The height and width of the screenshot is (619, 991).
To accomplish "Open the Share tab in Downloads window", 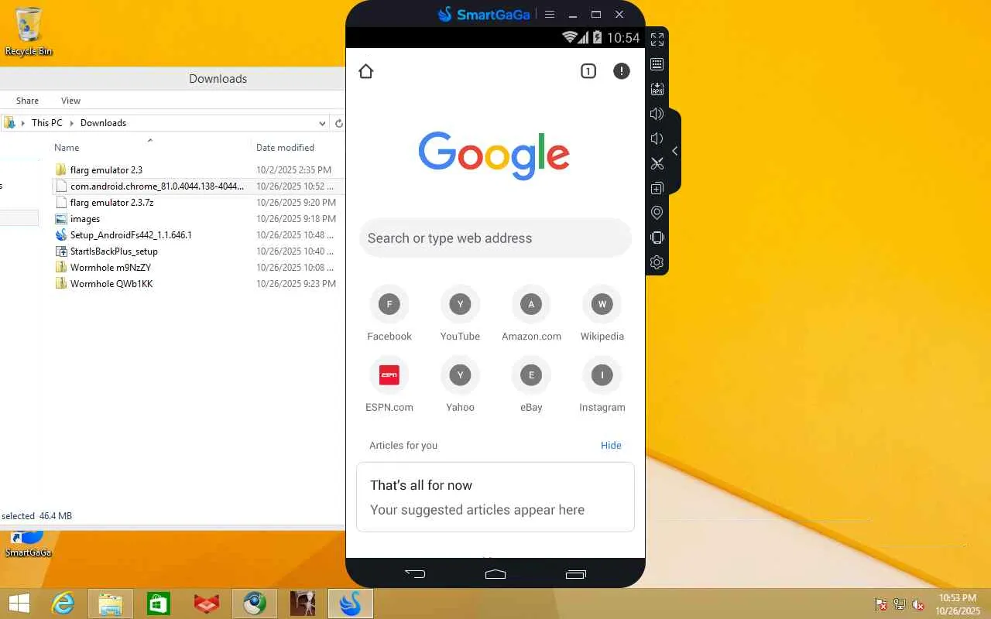I will coord(27,101).
